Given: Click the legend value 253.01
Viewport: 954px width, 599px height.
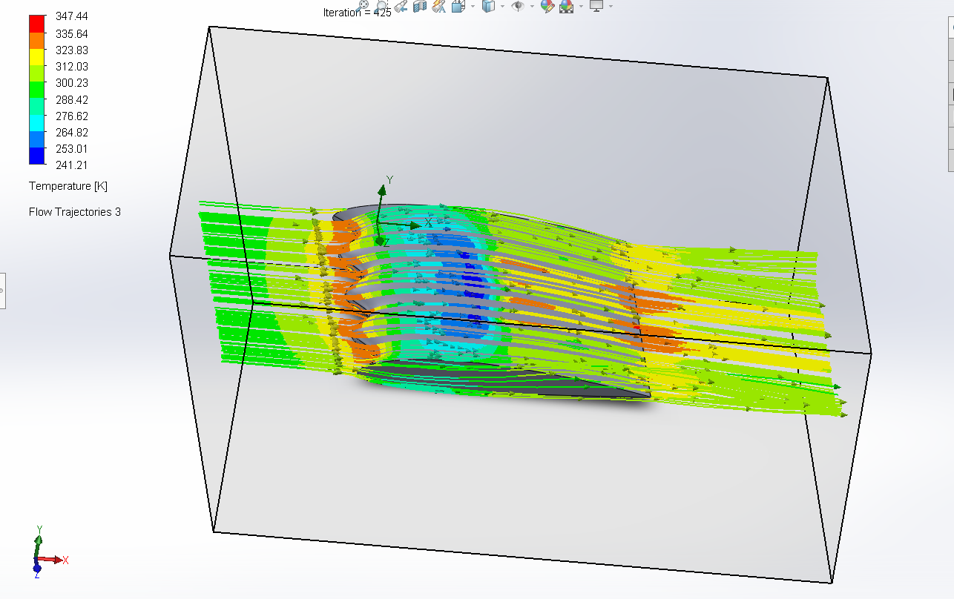Looking at the screenshot, I should click(x=72, y=149).
